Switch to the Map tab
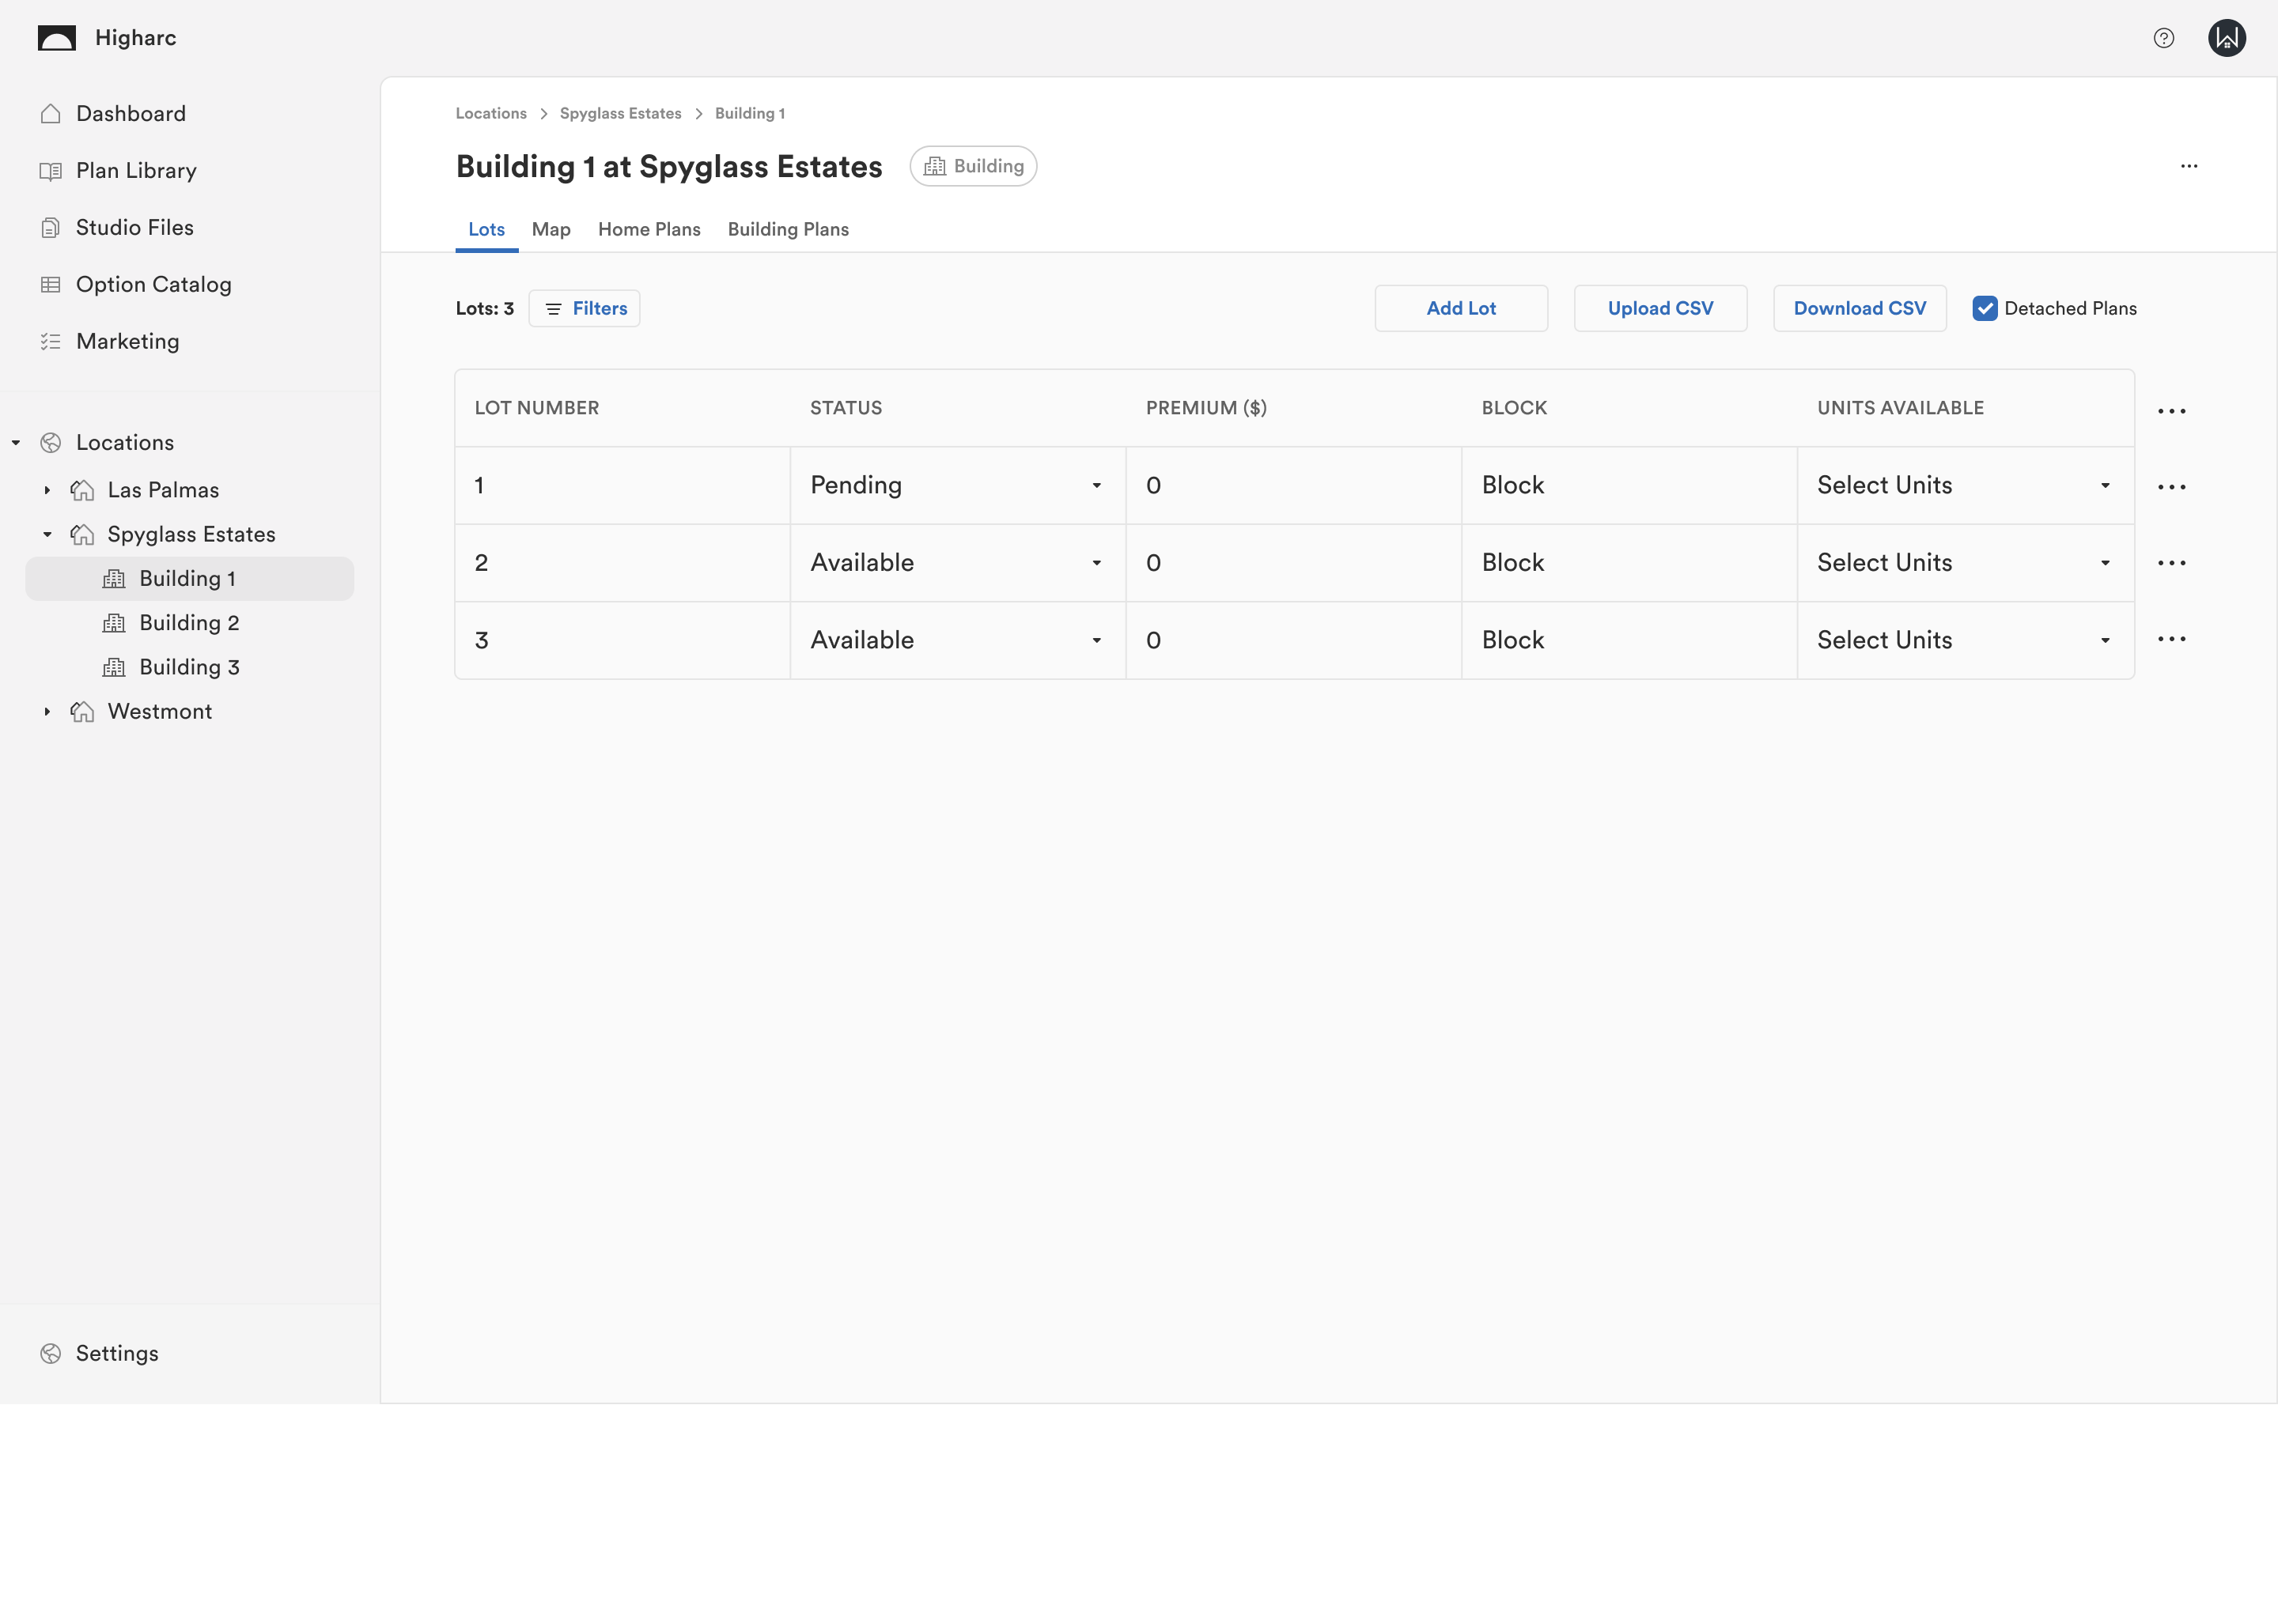This screenshot has height=1624, width=2278. click(x=551, y=229)
